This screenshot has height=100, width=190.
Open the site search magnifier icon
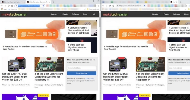[94, 14]
